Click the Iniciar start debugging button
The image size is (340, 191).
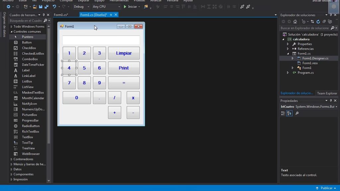click(x=130, y=7)
